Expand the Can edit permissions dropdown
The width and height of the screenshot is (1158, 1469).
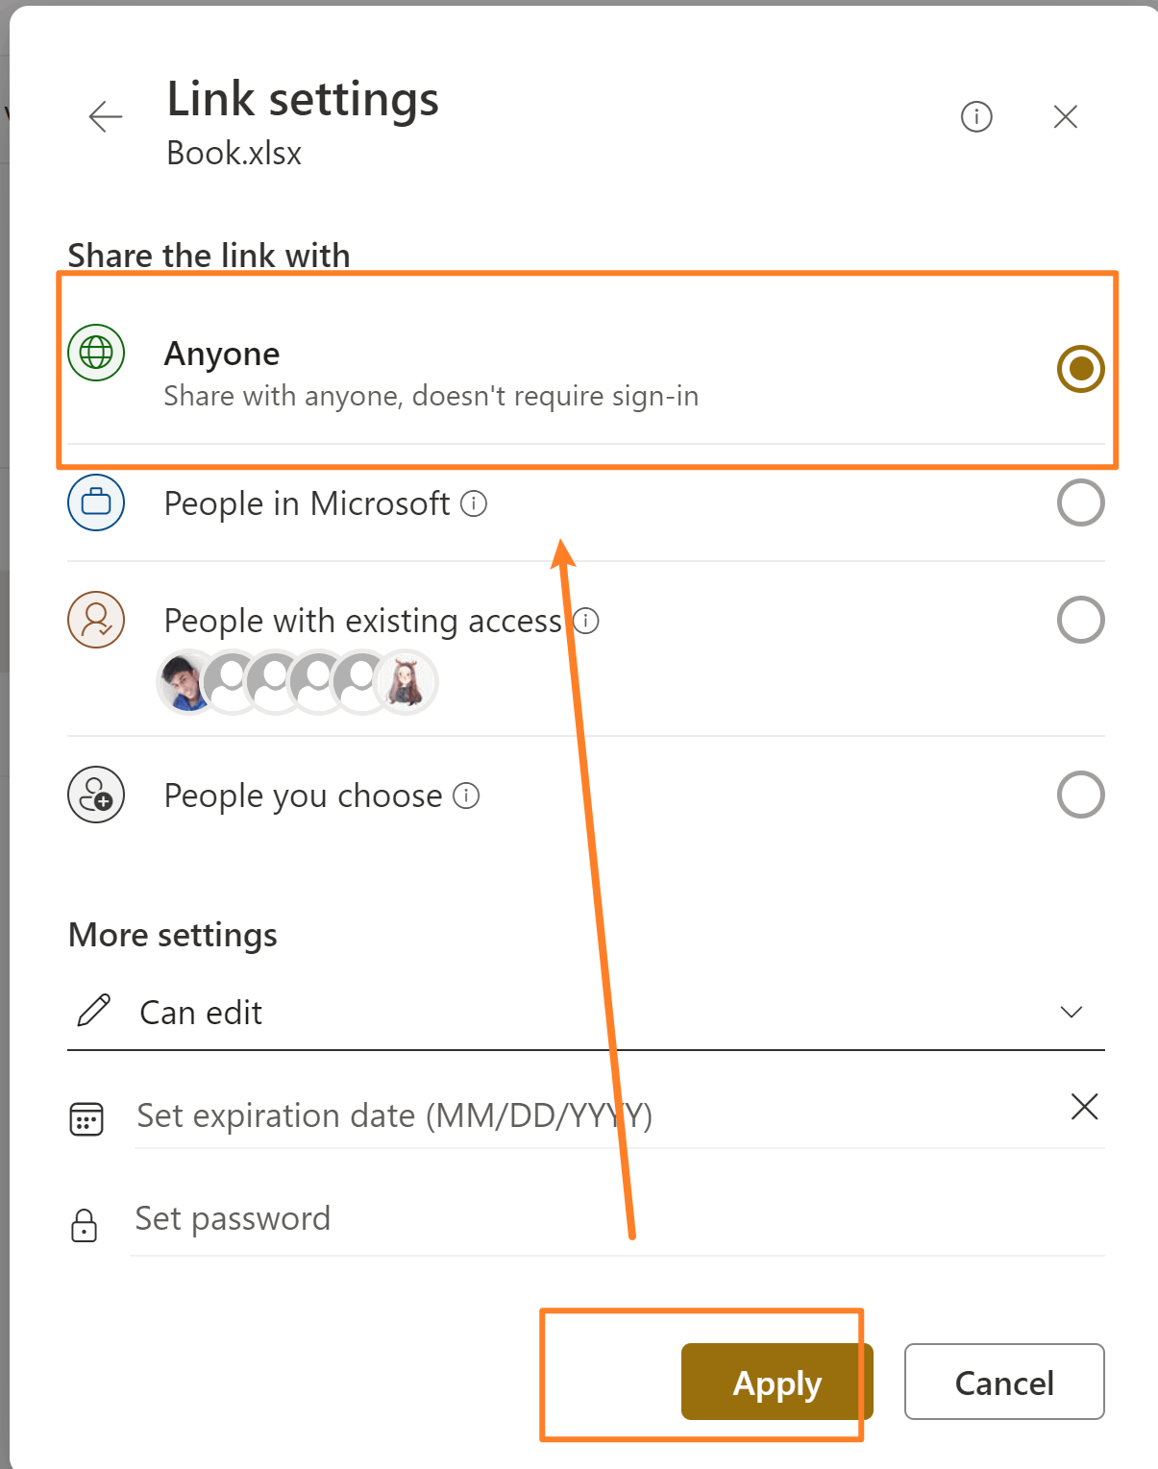(x=1071, y=1012)
